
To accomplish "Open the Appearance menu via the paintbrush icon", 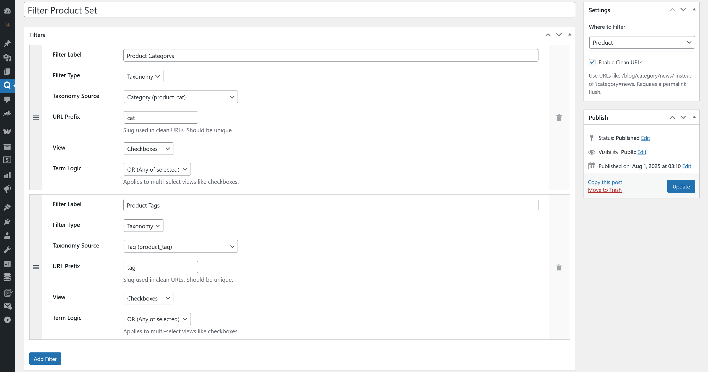I will (x=7, y=207).
